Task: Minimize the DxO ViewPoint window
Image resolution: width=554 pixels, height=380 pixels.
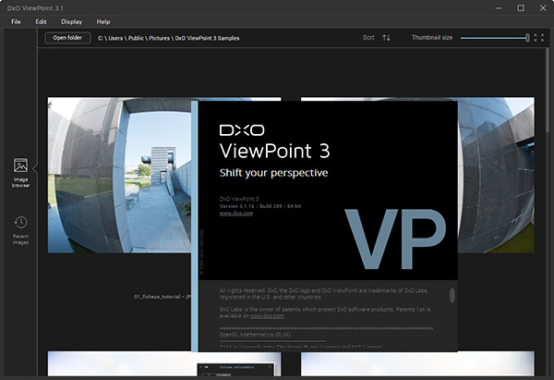Action: coord(499,7)
